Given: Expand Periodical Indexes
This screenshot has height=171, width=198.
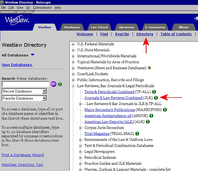Looking at the screenshot, I should point(80,158).
